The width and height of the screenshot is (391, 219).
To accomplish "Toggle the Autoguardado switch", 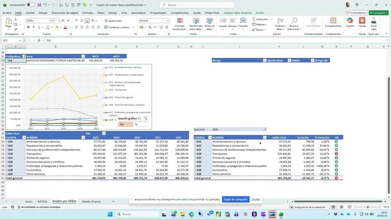I will coord(31,4).
